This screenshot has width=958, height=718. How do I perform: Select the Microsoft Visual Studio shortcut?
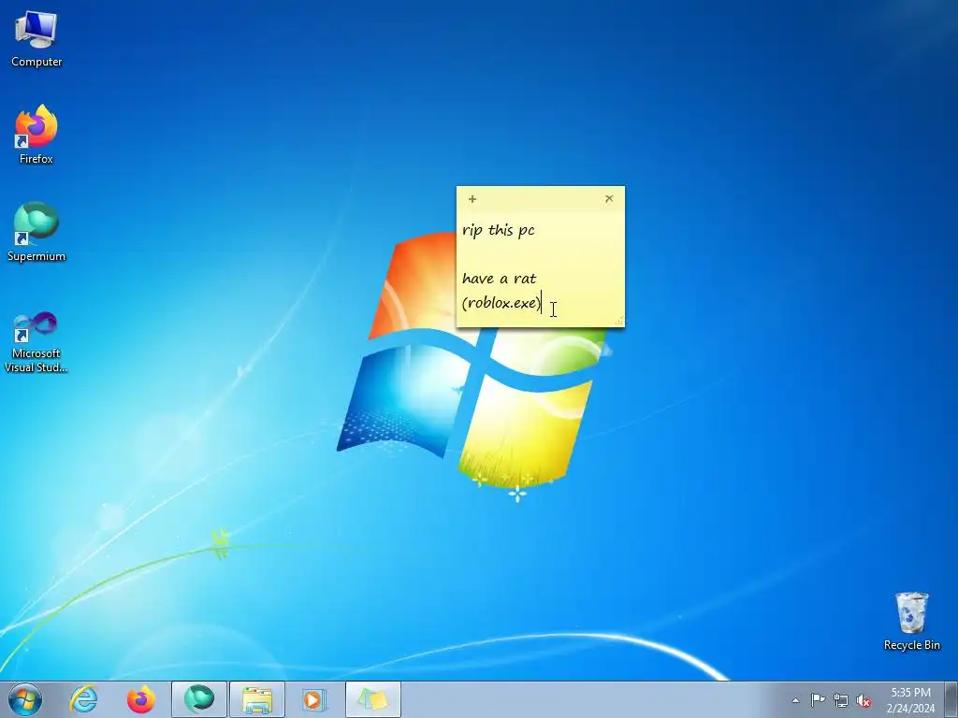point(36,342)
